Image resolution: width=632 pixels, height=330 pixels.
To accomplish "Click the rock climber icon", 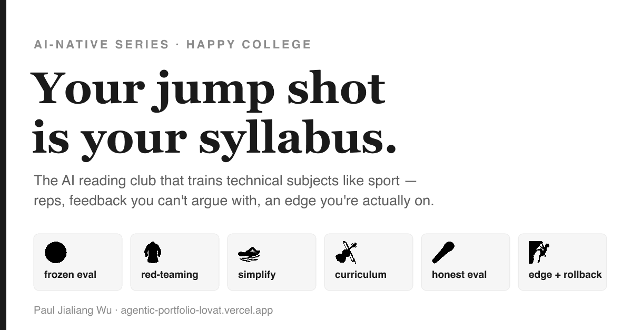I will coord(539,253).
